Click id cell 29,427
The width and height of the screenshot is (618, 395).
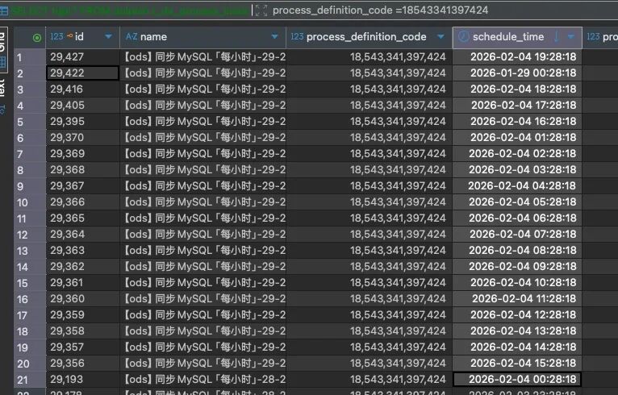click(82, 57)
